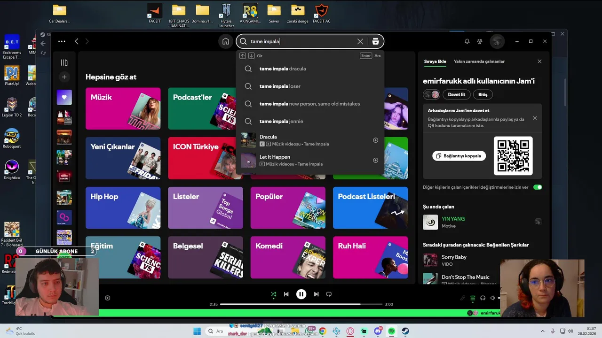
Task: Open the Müzik category card
Action: pos(123,108)
